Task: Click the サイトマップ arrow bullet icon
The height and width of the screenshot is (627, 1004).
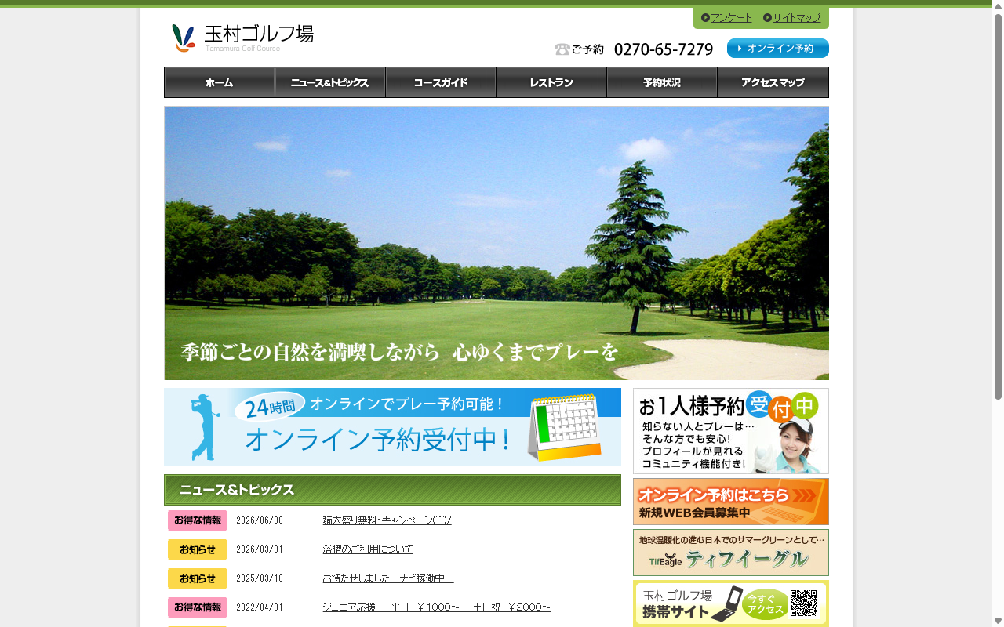Action: [767, 18]
